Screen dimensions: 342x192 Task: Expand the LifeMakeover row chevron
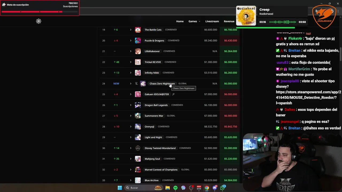point(131,51)
